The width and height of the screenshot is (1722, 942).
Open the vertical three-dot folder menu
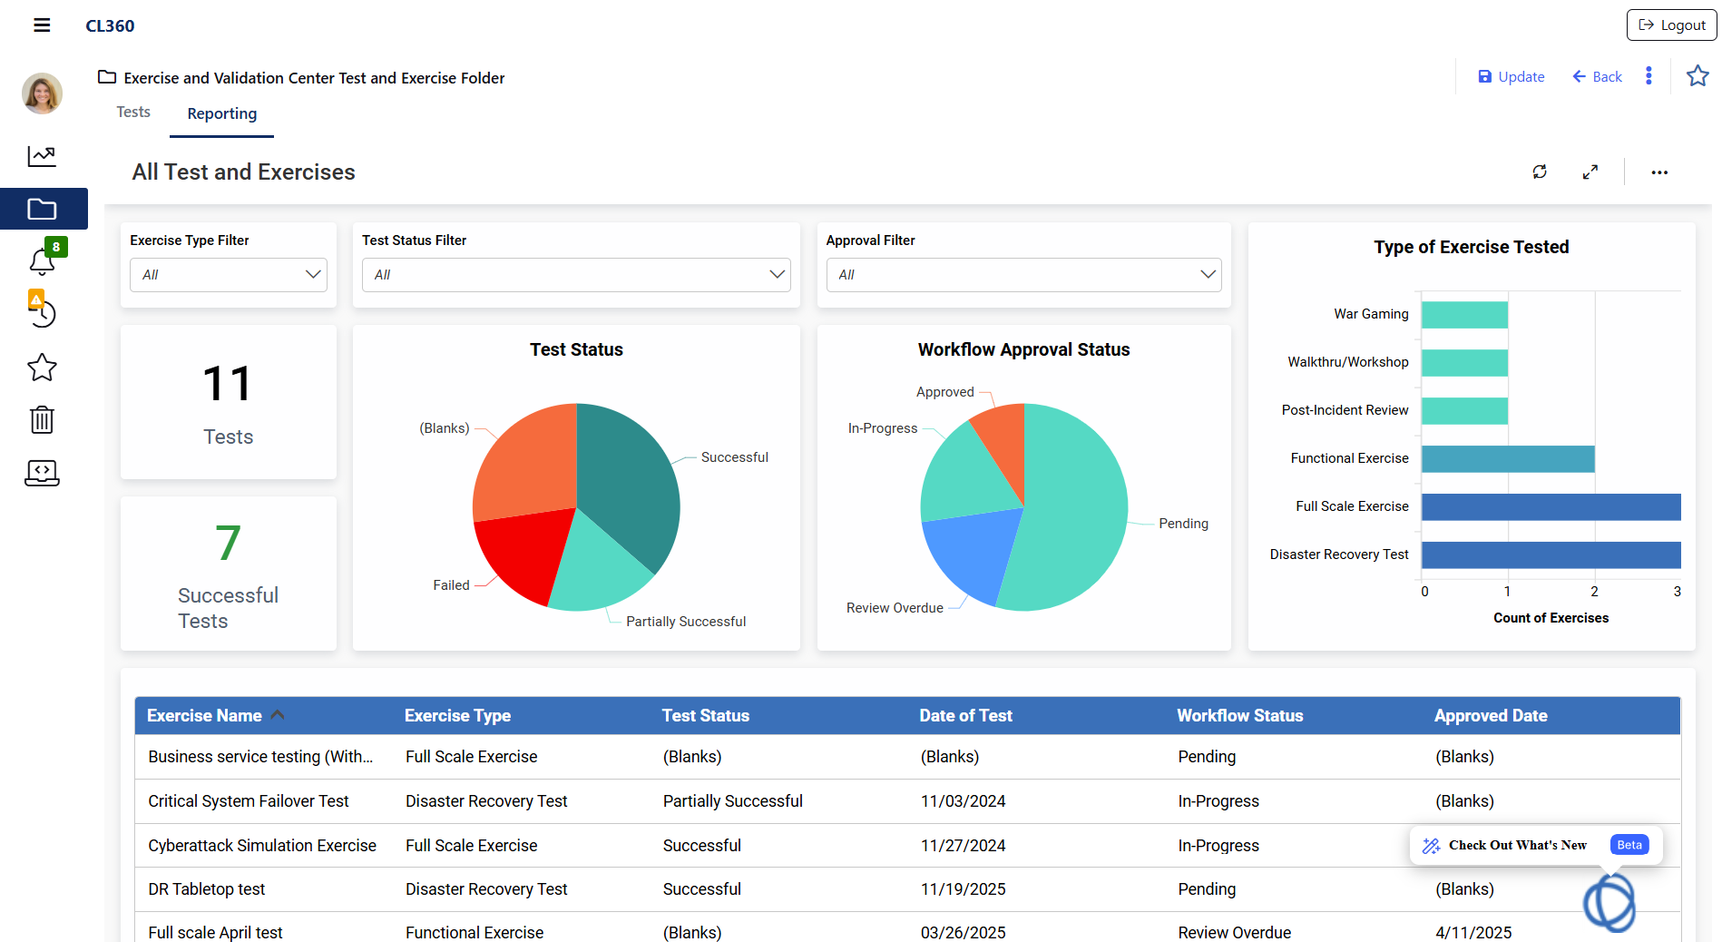click(x=1649, y=76)
